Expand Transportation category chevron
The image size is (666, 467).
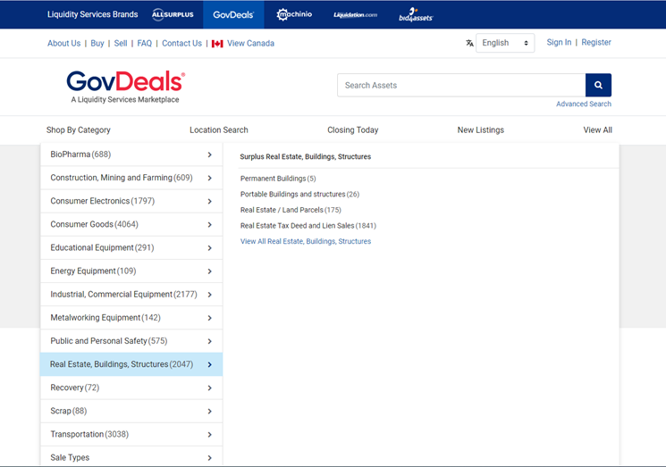(x=209, y=435)
